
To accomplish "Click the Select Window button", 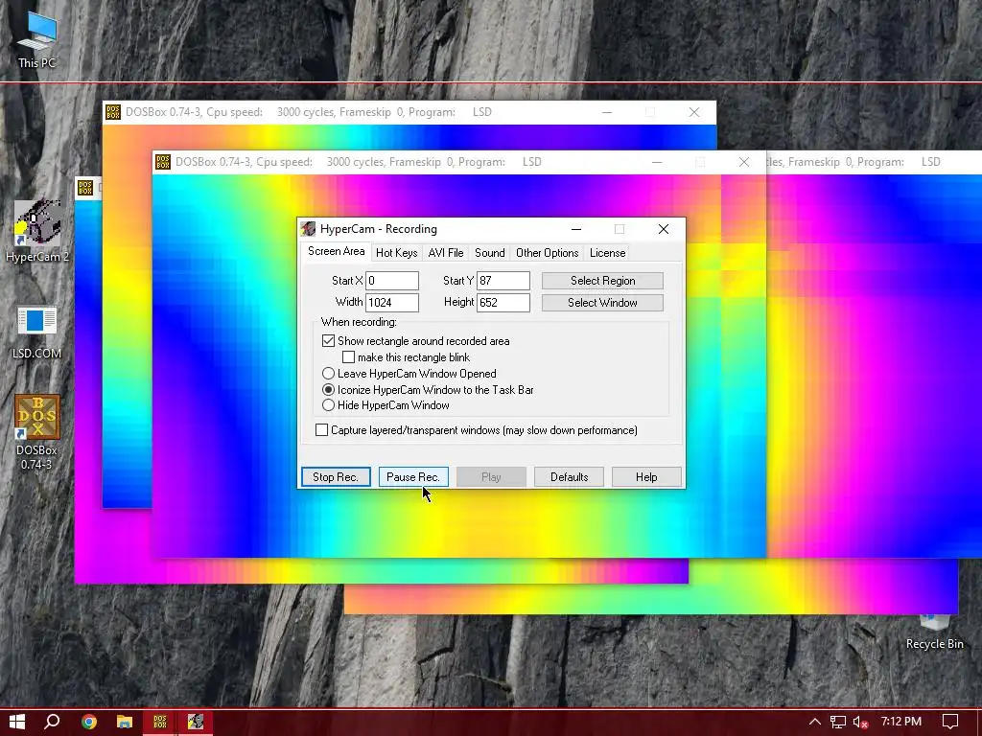I will click(x=602, y=302).
